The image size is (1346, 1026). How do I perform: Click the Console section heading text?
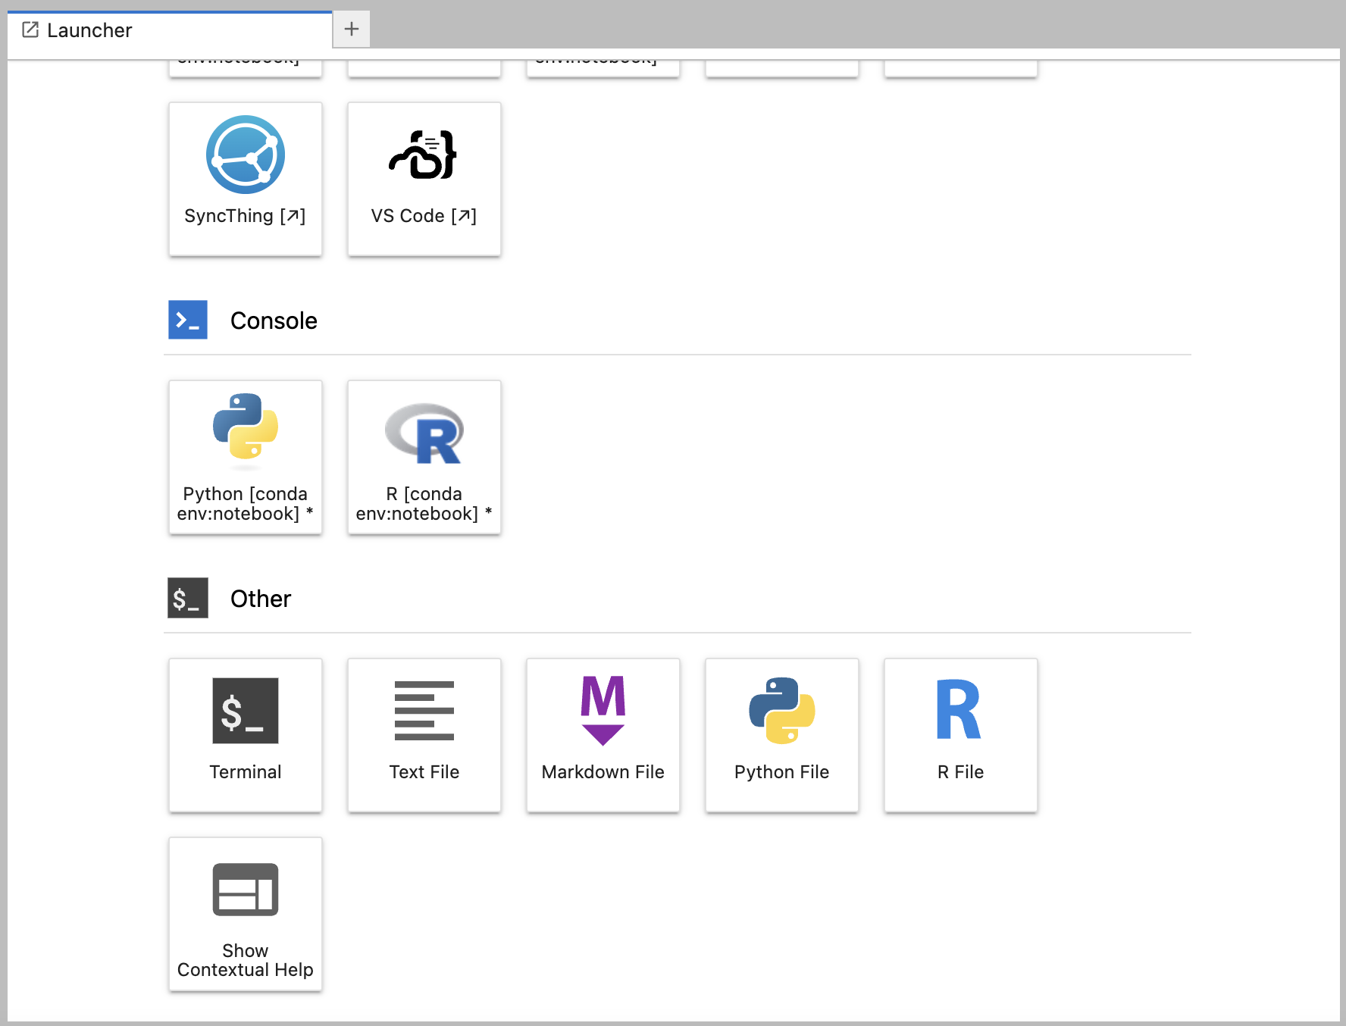point(274,321)
